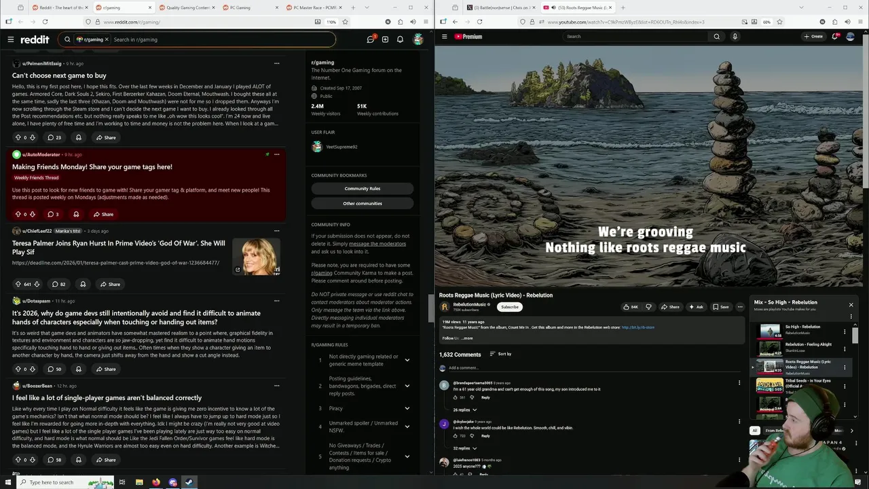869x489 pixels.
Task: Open the bit.ly rb-store link
Action: tap(637, 327)
